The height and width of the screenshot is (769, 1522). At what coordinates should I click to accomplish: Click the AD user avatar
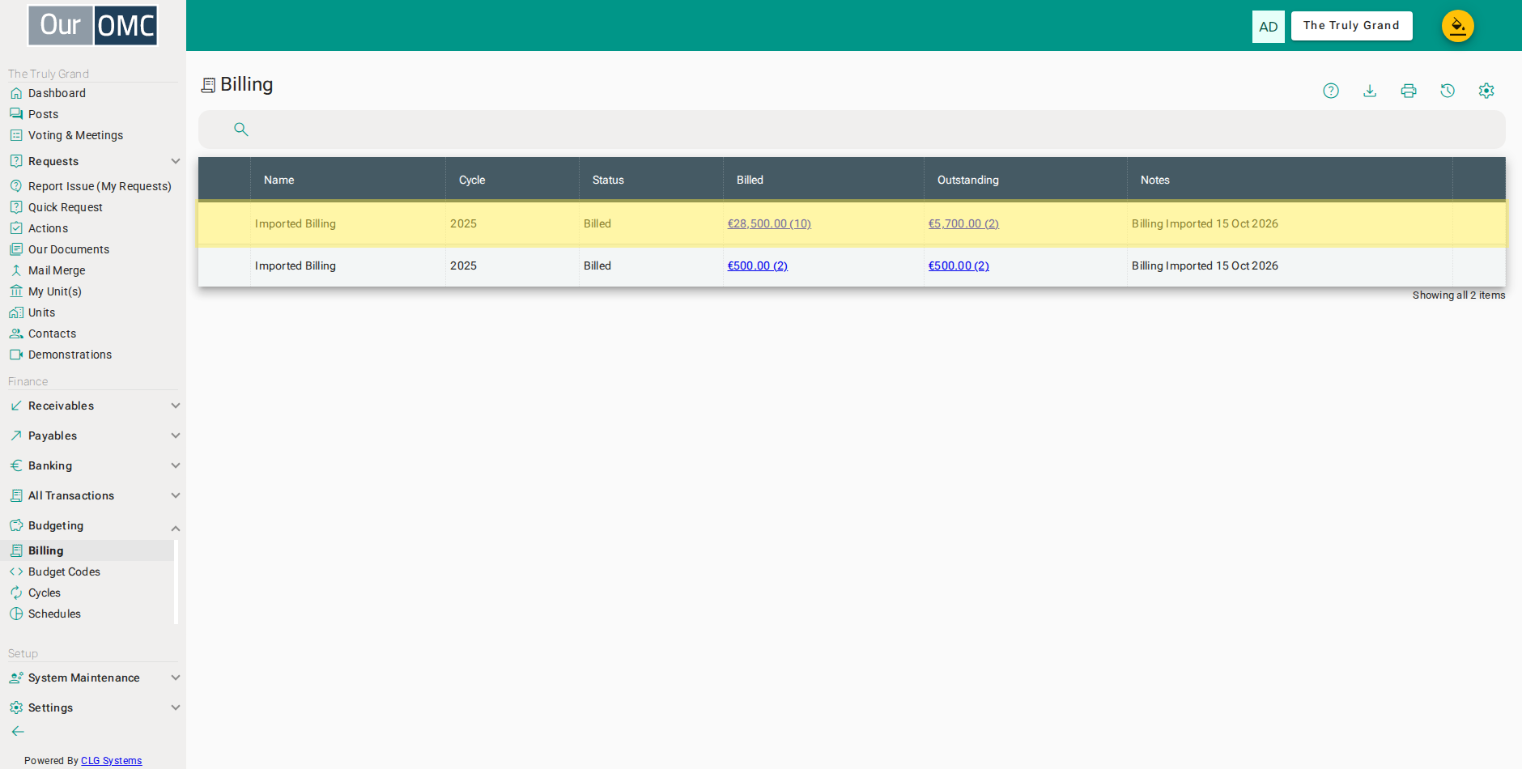coord(1269,27)
